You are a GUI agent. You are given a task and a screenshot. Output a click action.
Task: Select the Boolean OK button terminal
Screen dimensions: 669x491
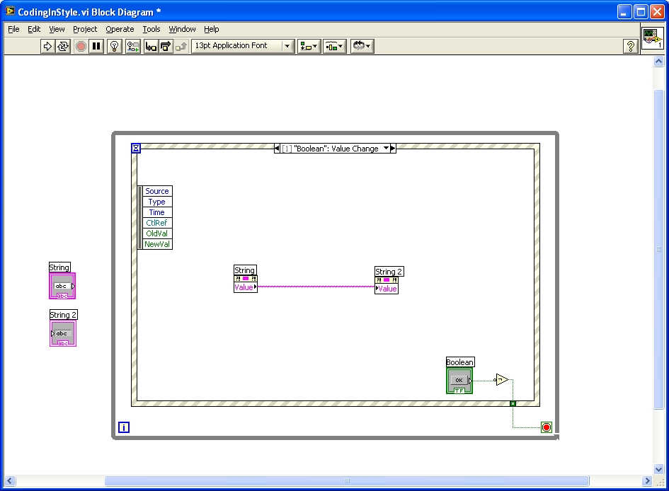click(459, 381)
